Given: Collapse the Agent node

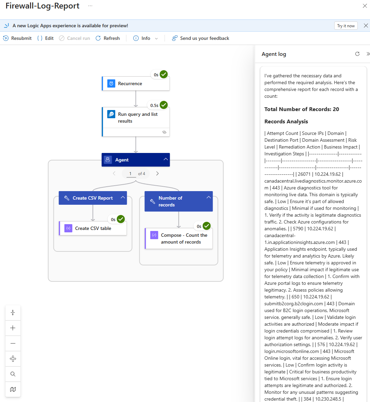Looking at the screenshot, I should (166, 159).
